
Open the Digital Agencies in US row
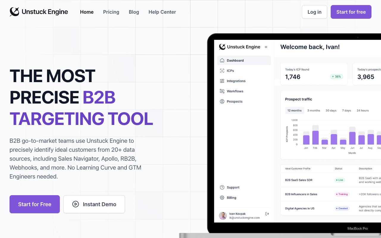331,209
